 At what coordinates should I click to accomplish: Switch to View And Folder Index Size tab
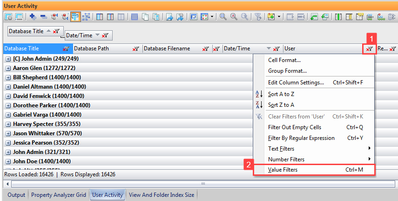point(162,195)
